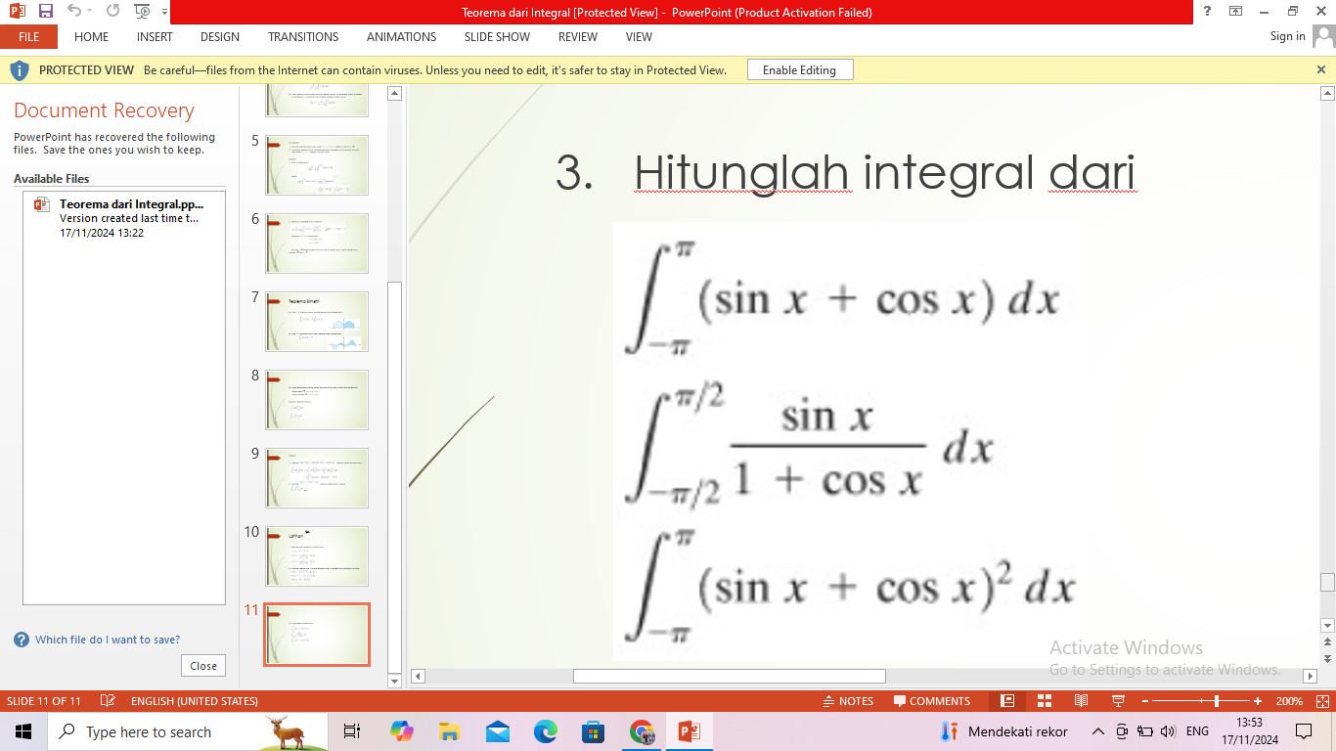The image size is (1336, 751).
Task: Switch to the DESIGN ribbon tab
Action: pos(219,36)
